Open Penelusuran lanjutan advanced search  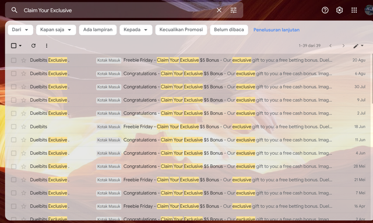[x=276, y=30]
